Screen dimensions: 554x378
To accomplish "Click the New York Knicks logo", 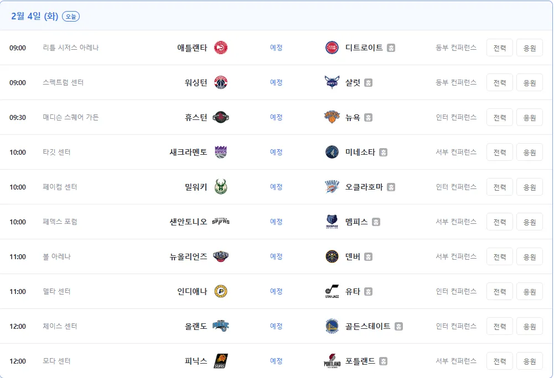I will tap(332, 117).
